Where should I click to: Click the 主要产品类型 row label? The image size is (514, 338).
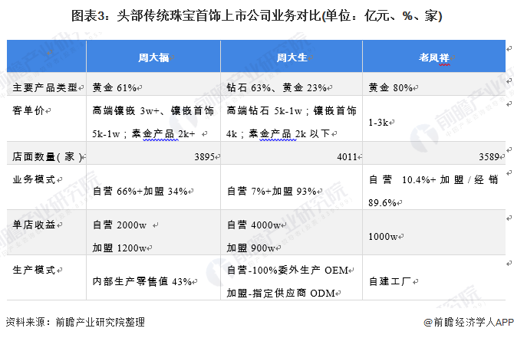coord(45,87)
